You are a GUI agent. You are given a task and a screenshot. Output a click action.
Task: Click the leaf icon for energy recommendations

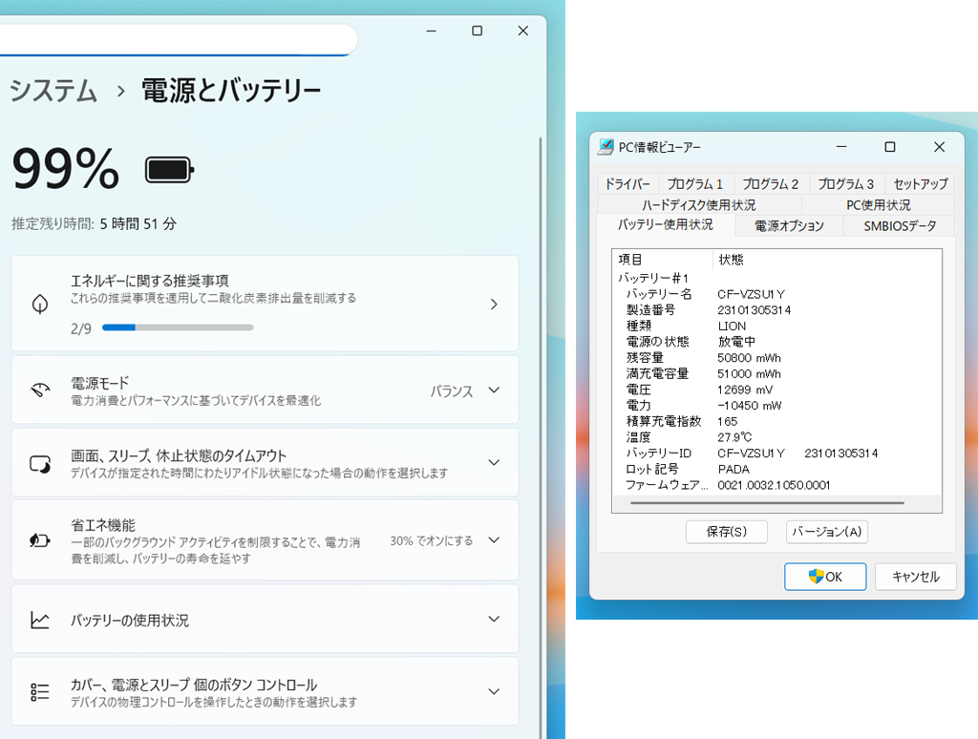40,305
